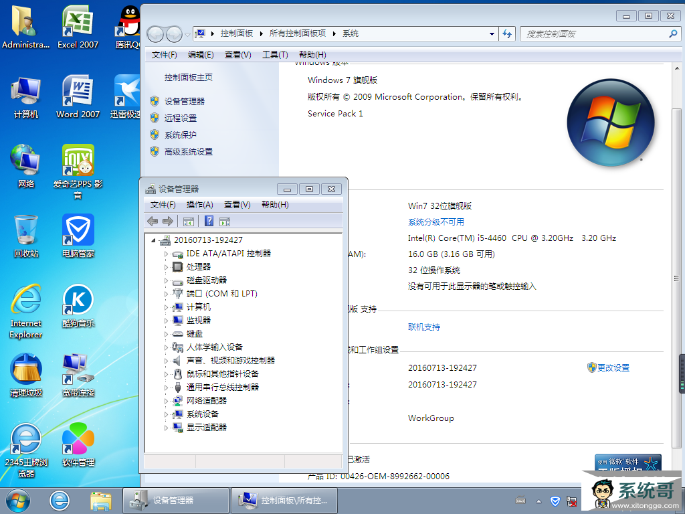Expand the IDE ATA/ATAPI 控制器 node
Viewport: 685px width, 514px height.
click(x=166, y=254)
